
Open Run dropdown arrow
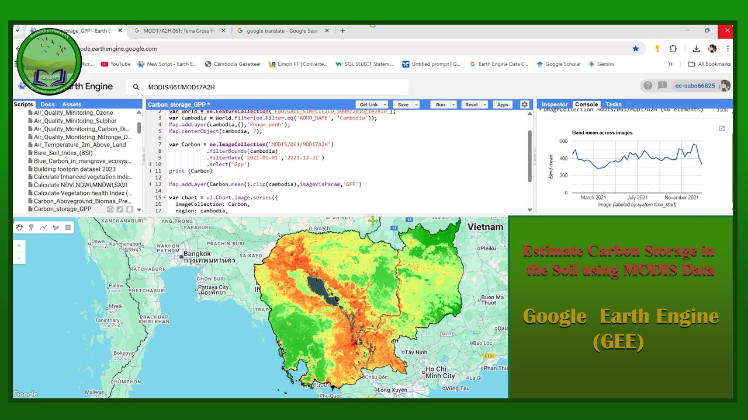(453, 104)
